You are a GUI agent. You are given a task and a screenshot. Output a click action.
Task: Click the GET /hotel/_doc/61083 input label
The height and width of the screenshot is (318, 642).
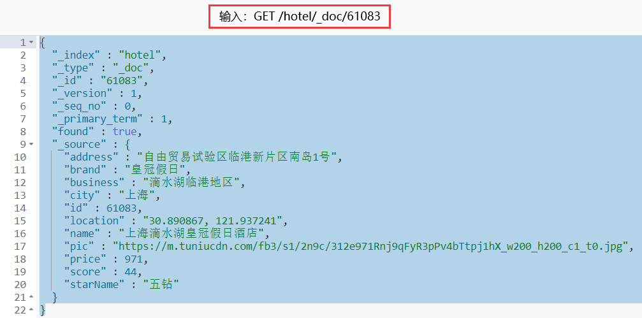[x=300, y=17]
